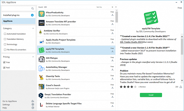Select the Amazon Translate MT provider title

tap(61, 22)
